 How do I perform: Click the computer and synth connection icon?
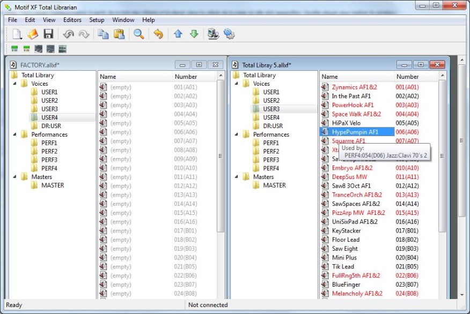(213, 34)
